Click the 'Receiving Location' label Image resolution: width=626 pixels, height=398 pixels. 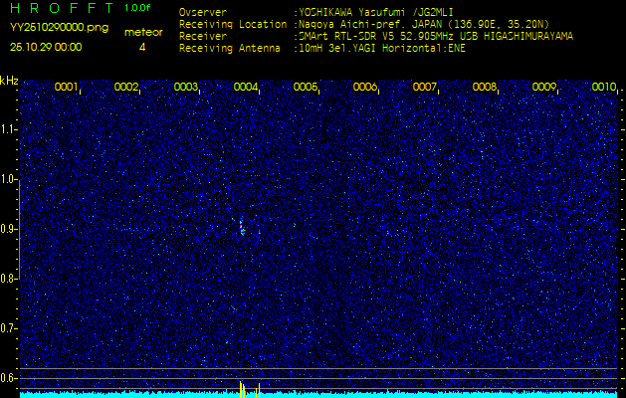[233, 24]
